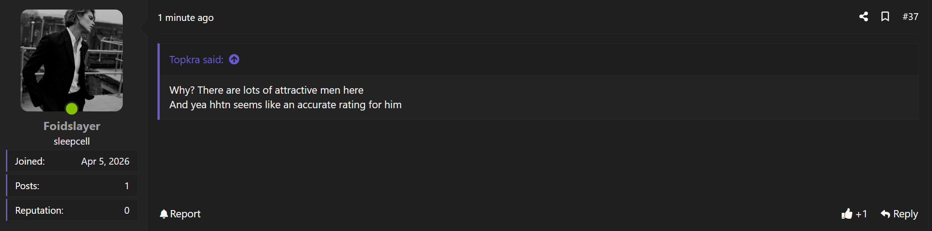Screen dimensions: 932x231
Task: Click the Joined date "Apr 5, 2026"
Action: click(105, 161)
